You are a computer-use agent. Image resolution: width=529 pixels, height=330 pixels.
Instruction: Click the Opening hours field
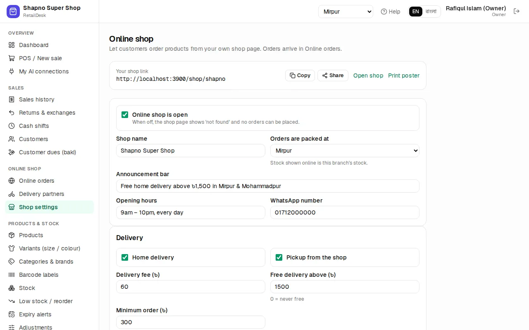click(x=191, y=212)
